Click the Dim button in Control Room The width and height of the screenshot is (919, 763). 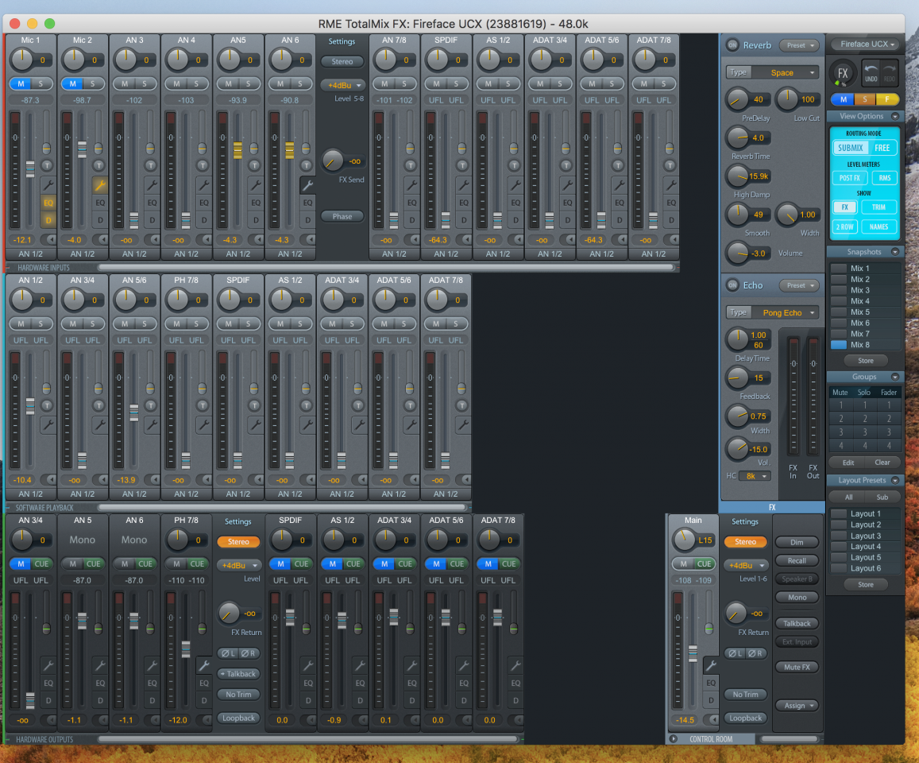tap(797, 543)
